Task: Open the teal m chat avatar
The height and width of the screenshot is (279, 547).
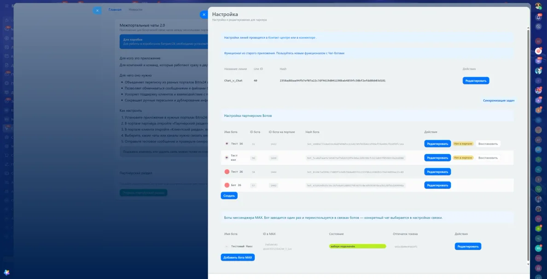Action: (538, 248)
